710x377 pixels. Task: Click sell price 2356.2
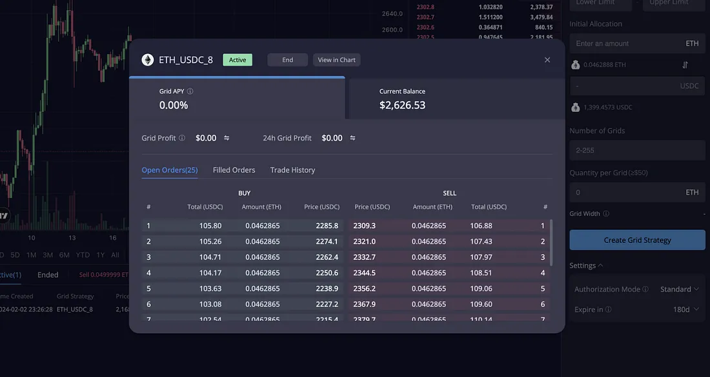(365, 289)
